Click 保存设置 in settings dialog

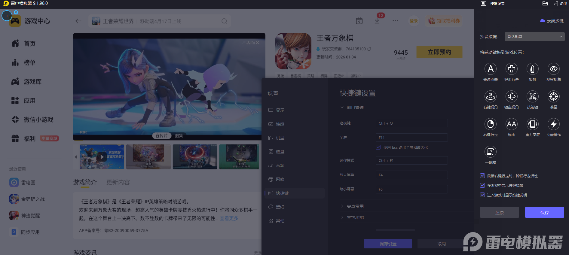388,244
